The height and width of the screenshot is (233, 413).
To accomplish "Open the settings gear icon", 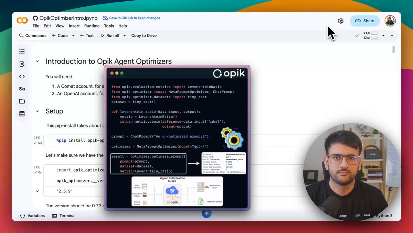I will (341, 21).
